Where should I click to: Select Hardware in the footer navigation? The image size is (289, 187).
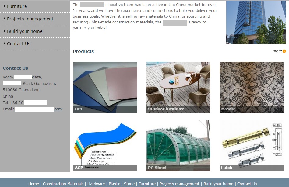[96, 184]
